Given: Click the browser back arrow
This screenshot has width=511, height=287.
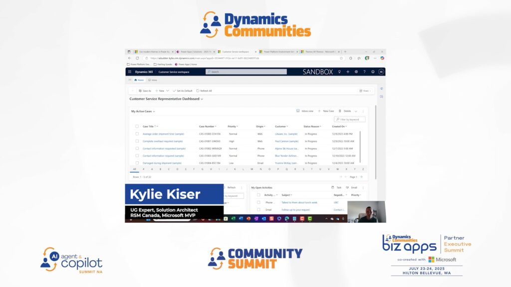Looking at the screenshot, I should tap(130, 58).
